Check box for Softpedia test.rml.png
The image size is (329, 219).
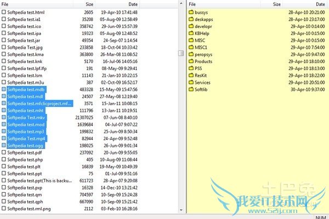(4, 209)
